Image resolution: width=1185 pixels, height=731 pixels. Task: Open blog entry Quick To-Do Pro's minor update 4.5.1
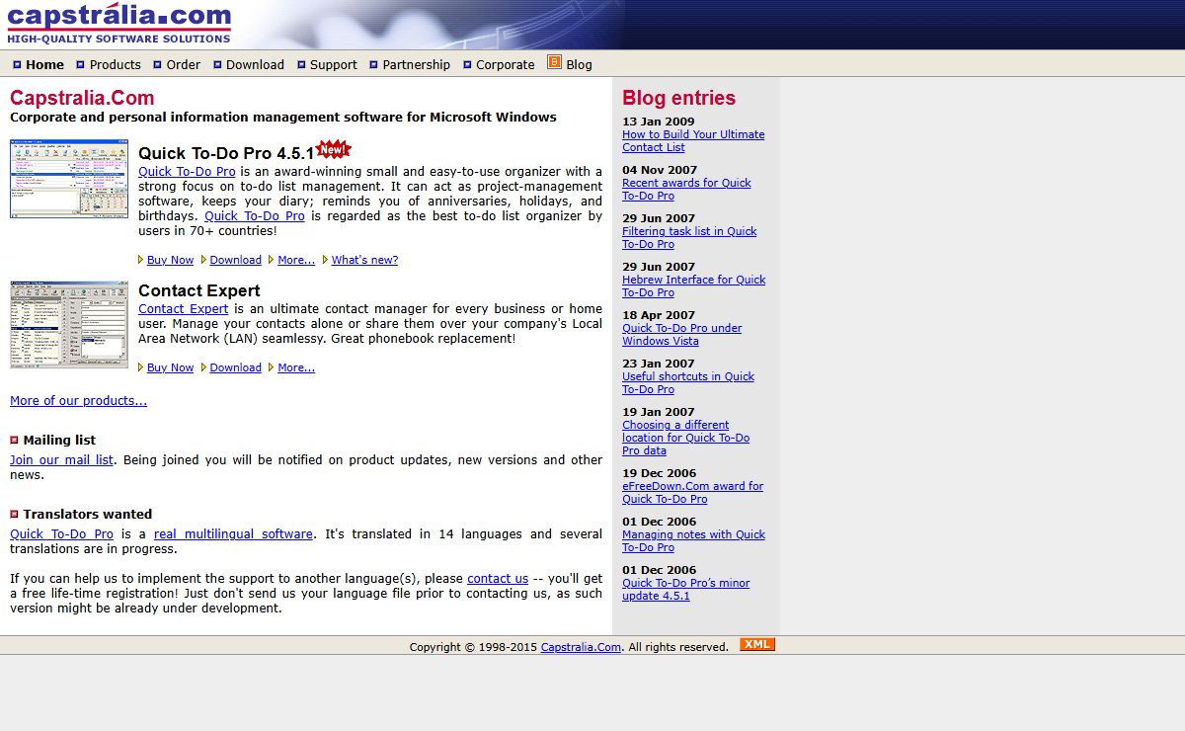[685, 589]
